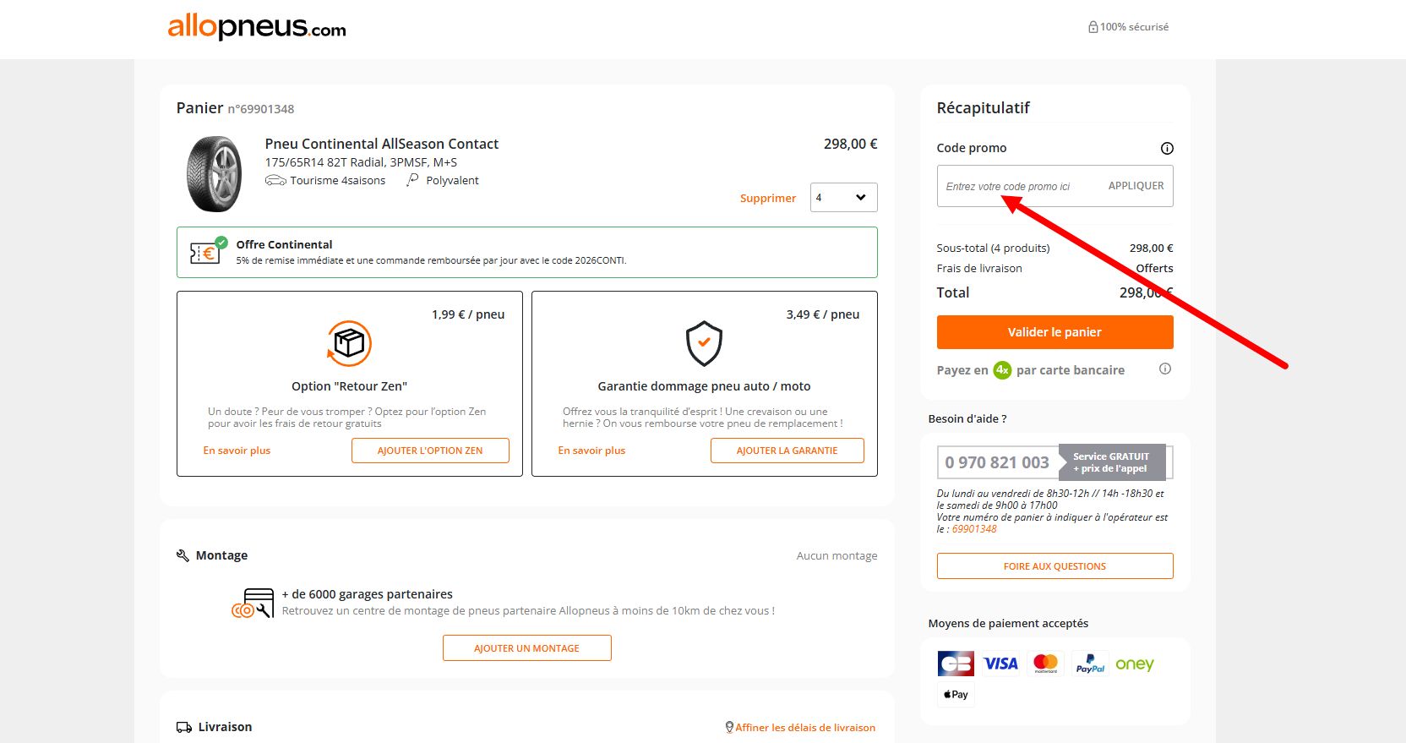Screen dimensions: 1406x743
Task: Click the garage partners montage icon
Action: click(253, 603)
